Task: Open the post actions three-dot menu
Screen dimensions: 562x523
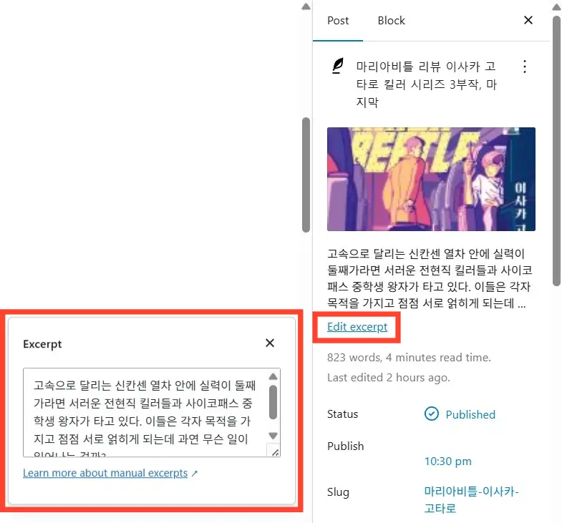Action: click(x=524, y=67)
